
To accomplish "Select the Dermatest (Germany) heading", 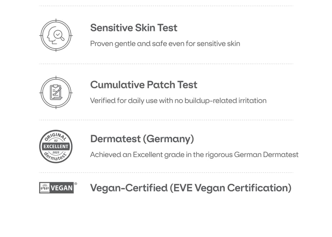I will [x=142, y=139].
